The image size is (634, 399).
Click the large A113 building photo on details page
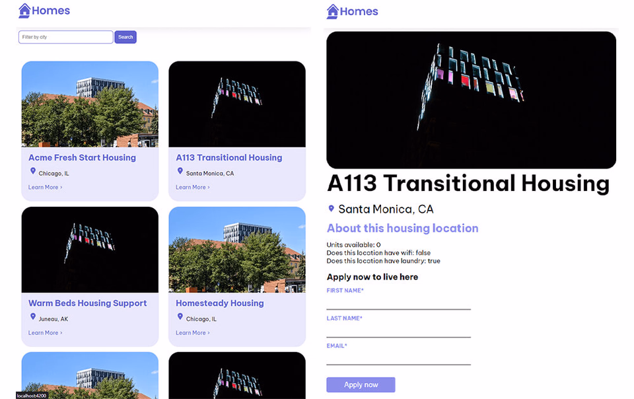[471, 100]
